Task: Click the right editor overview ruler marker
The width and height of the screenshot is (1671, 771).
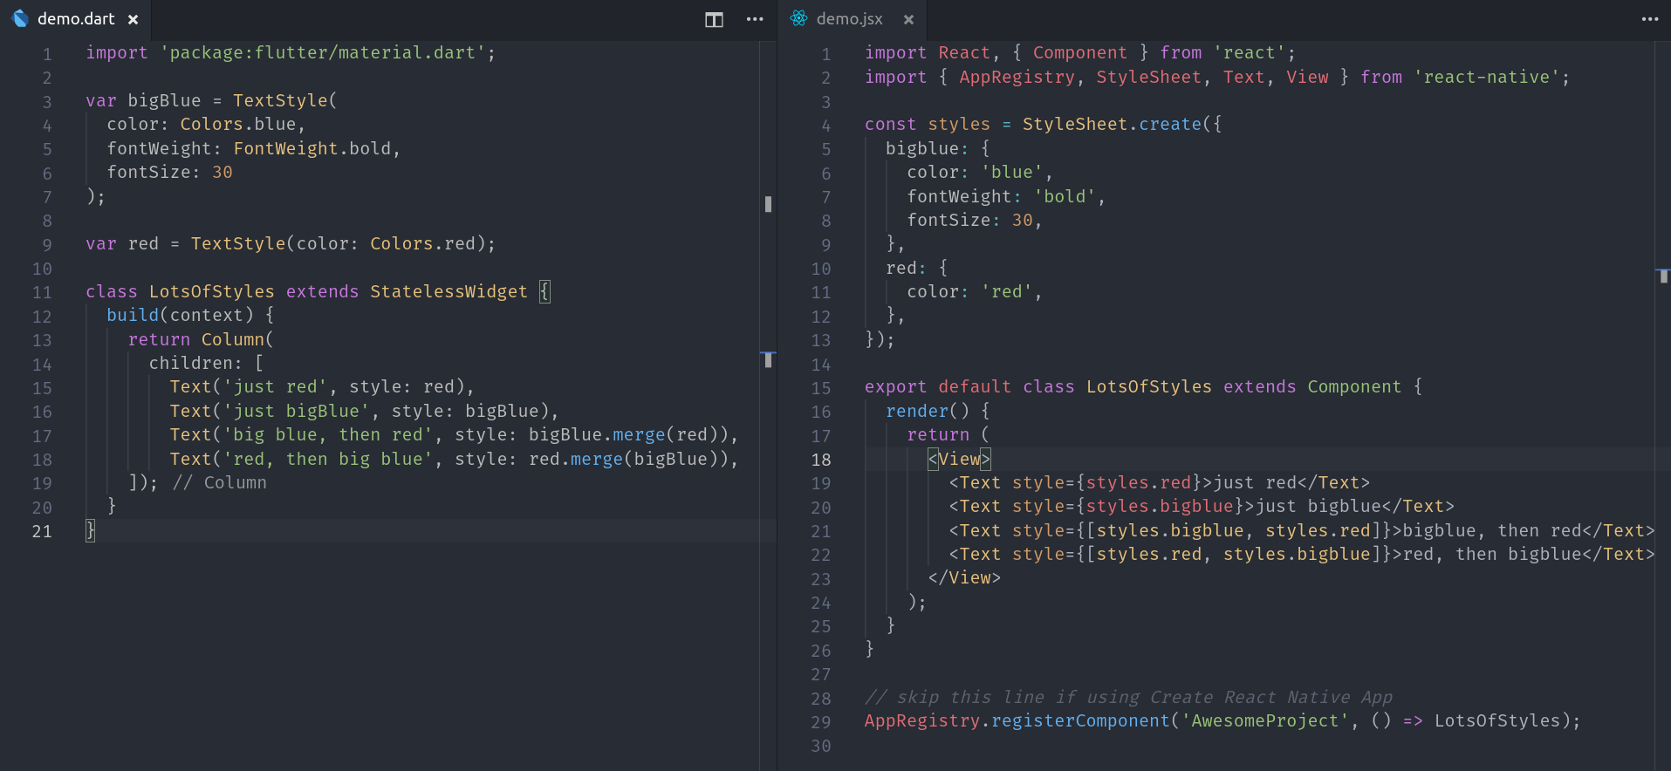Action: coord(1663,276)
